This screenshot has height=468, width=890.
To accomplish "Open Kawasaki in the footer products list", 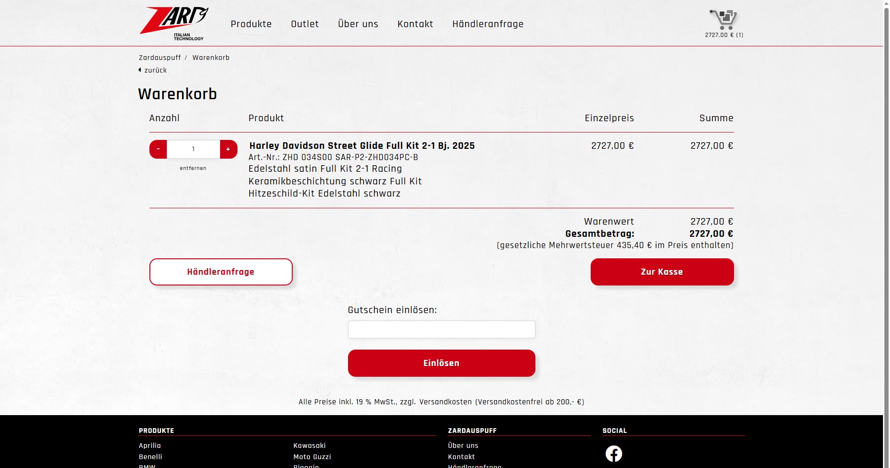I will (310, 446).
